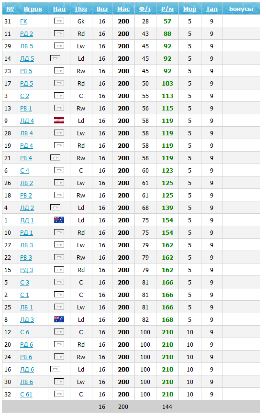266x417 pixels.
Task: Click the Australian flag icon for ЛД 3
Action: (x=59, y=319)
